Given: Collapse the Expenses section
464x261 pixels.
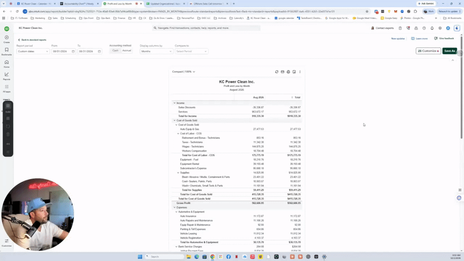Looking at the screenshot, I should click(174, 208).
